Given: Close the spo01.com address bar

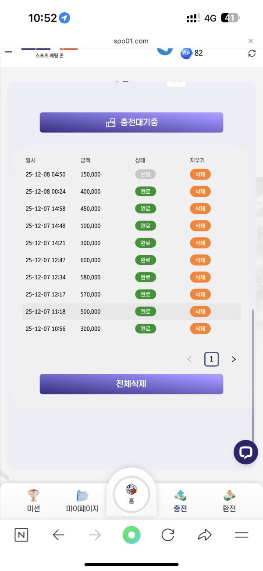Looking at the screenshot, I should point(251,41).
